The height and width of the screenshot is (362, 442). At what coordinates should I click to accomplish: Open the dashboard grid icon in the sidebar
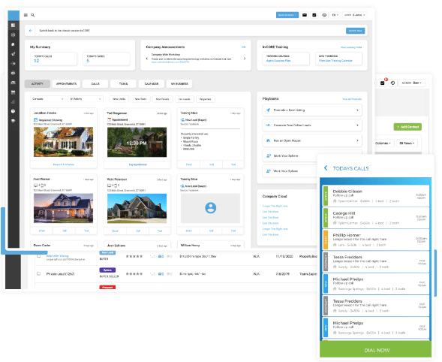pos(13,25)
